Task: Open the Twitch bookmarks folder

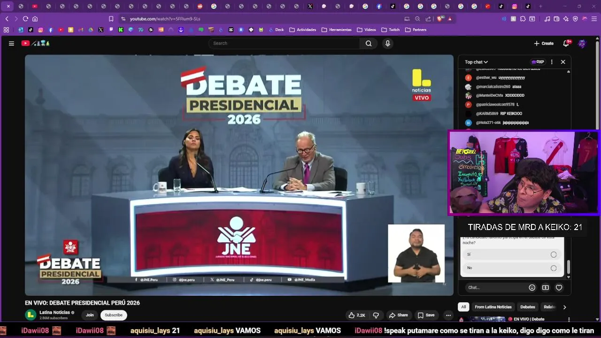Action: (391, 30)
